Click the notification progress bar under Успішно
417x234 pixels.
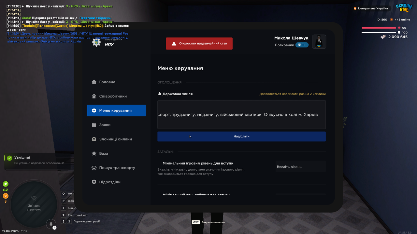[x=37, y=169]
